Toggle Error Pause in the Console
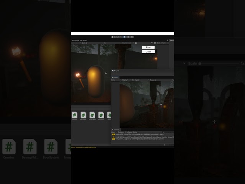This screenshot has height=184, width=245. (x=129, y=132)
